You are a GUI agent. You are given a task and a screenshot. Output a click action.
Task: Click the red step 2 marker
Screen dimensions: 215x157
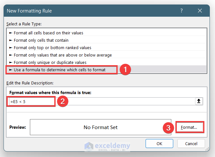coord(63,101)
